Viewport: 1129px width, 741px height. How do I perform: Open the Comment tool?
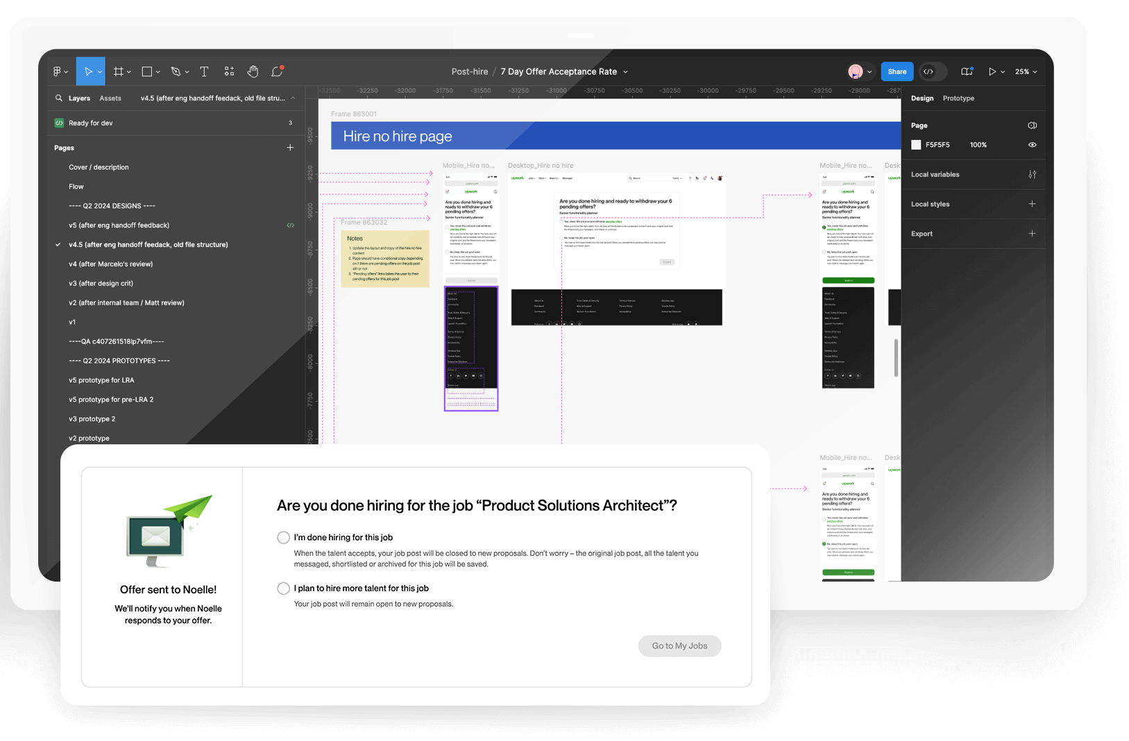click(x=277, y=71)
